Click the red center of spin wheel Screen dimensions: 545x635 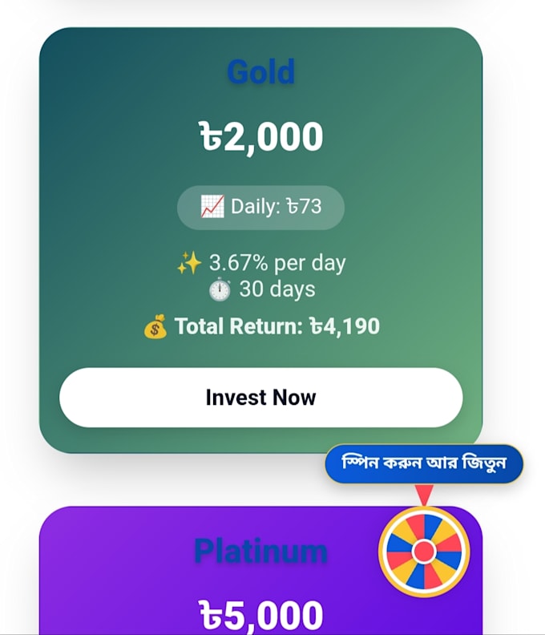424,552
